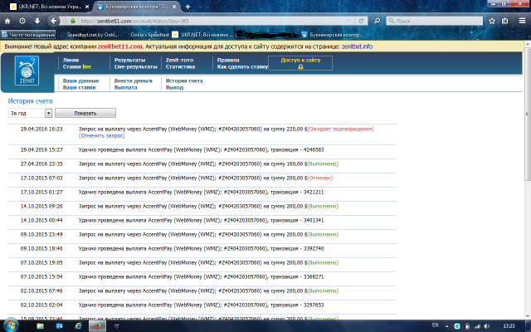
Task: Open 'Live-результаты' link
Action: [x=135, y=66]
